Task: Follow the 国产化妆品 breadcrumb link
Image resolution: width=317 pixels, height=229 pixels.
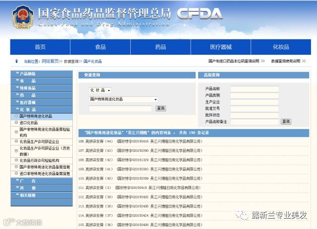Action: (93, 61)
